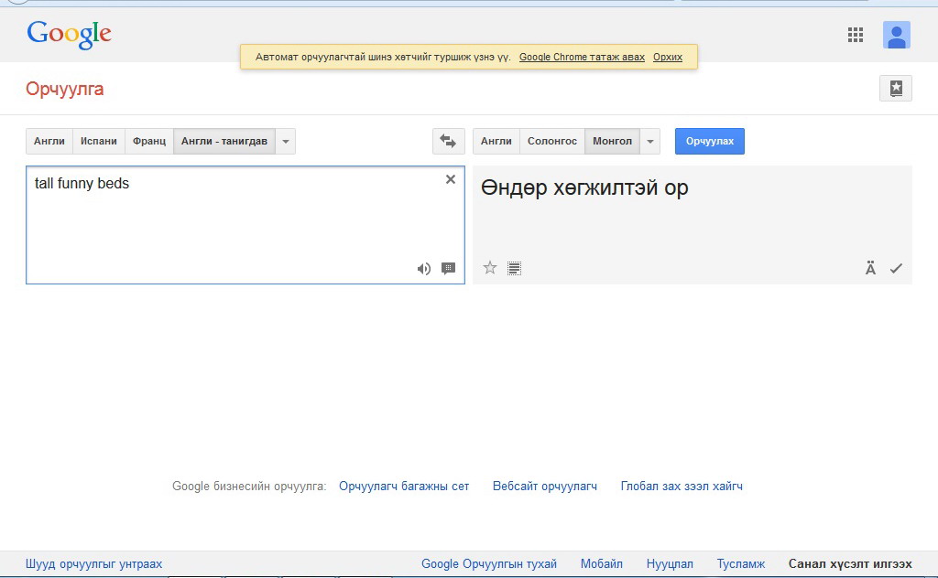Image resolution: width=938 pixels, height=578 pixels.
Task: Click the Ä transliteration icon
Action: click(870, 268)
